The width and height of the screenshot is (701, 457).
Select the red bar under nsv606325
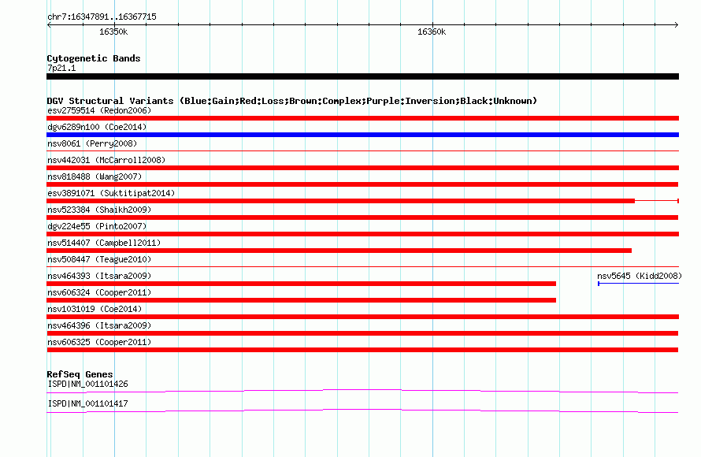[x=362, y=350]
